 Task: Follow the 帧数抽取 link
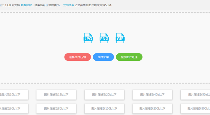click(26, 5)
